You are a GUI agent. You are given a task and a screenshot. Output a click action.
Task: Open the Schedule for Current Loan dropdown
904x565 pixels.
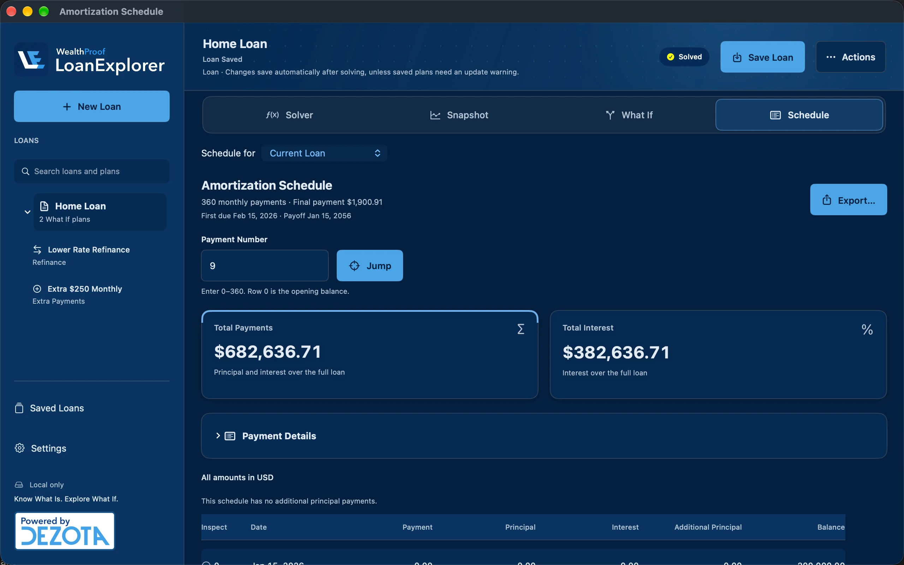coord(324,153)
